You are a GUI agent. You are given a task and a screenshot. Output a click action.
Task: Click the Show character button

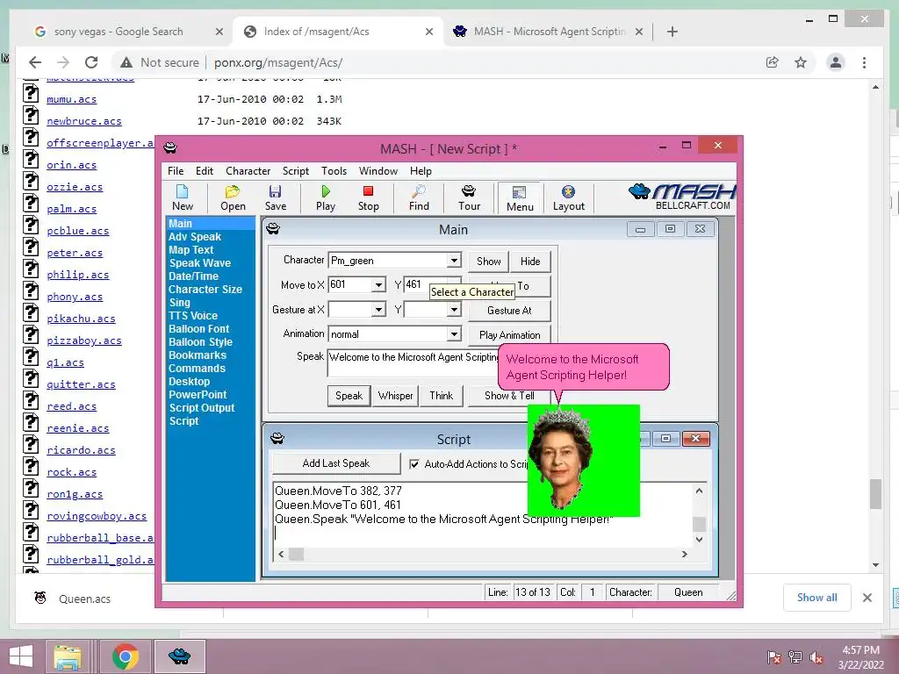pos(488,262)
